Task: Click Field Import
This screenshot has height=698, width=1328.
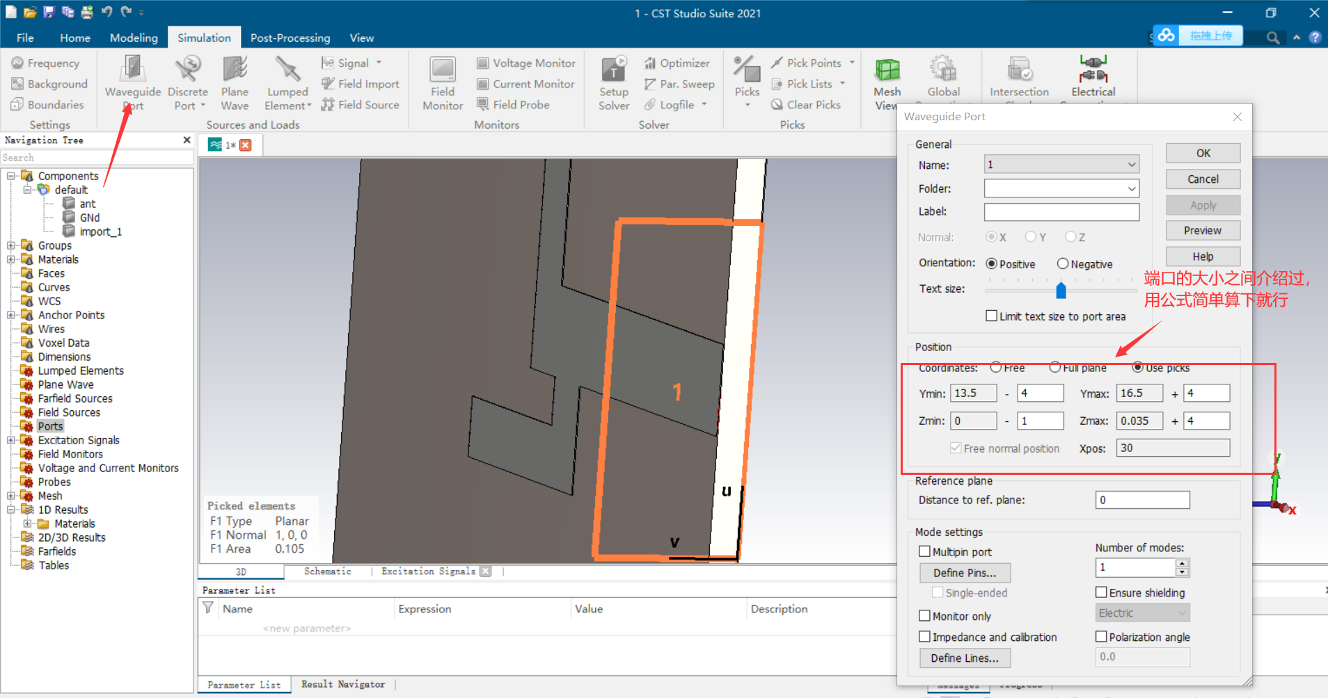Action: click(x=361, y=84)
